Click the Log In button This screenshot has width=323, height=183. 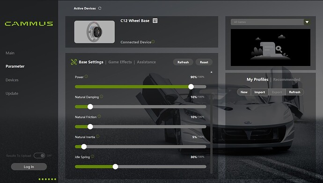pyautogui.click(x=29, y=167)
